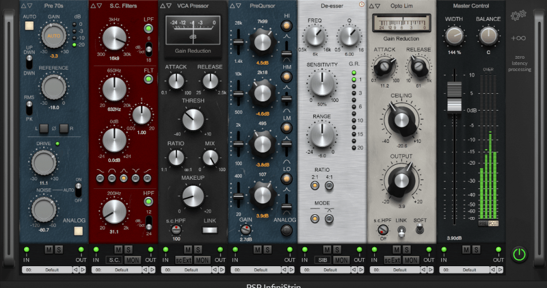Click the VCA Pressor THRESH knob

click(x=193, y=120)
